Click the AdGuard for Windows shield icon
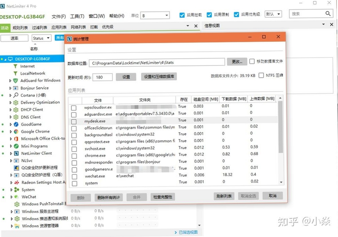Screen dimensions: 338x237 pyautogui.click(x=15, y=81)
